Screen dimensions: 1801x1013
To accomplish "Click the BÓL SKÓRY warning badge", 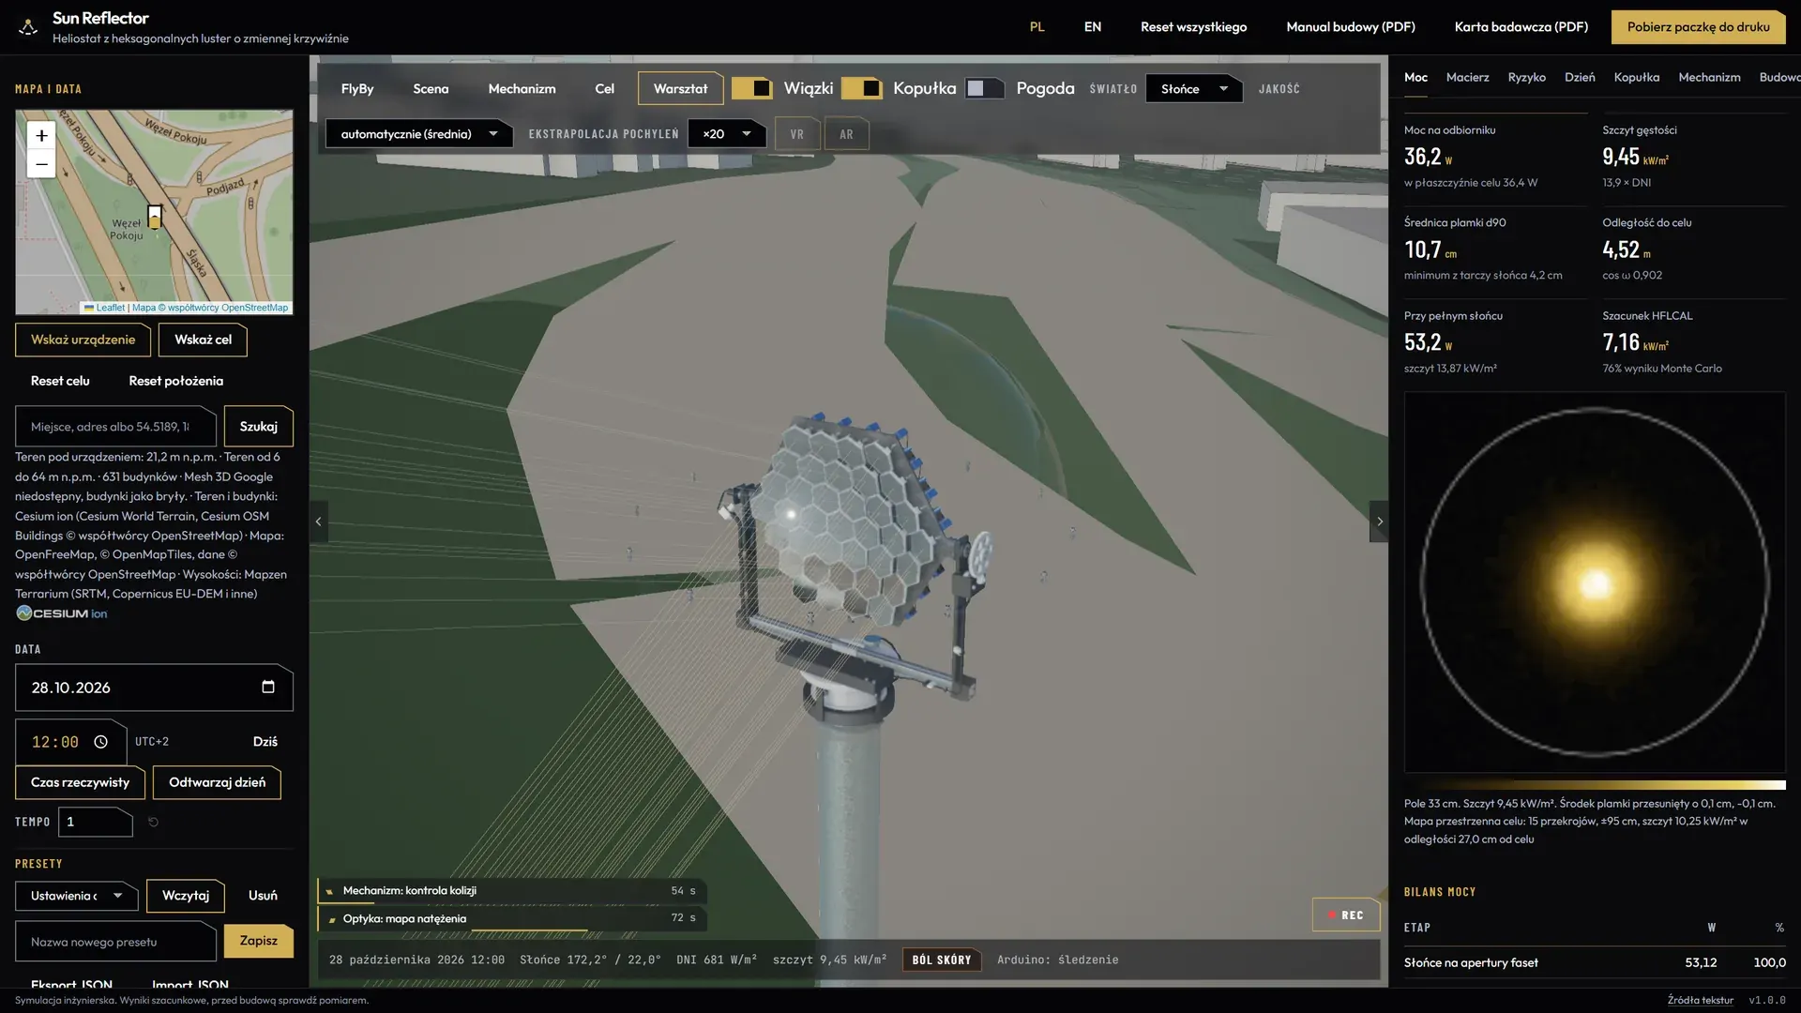I will tap(942, 960).
